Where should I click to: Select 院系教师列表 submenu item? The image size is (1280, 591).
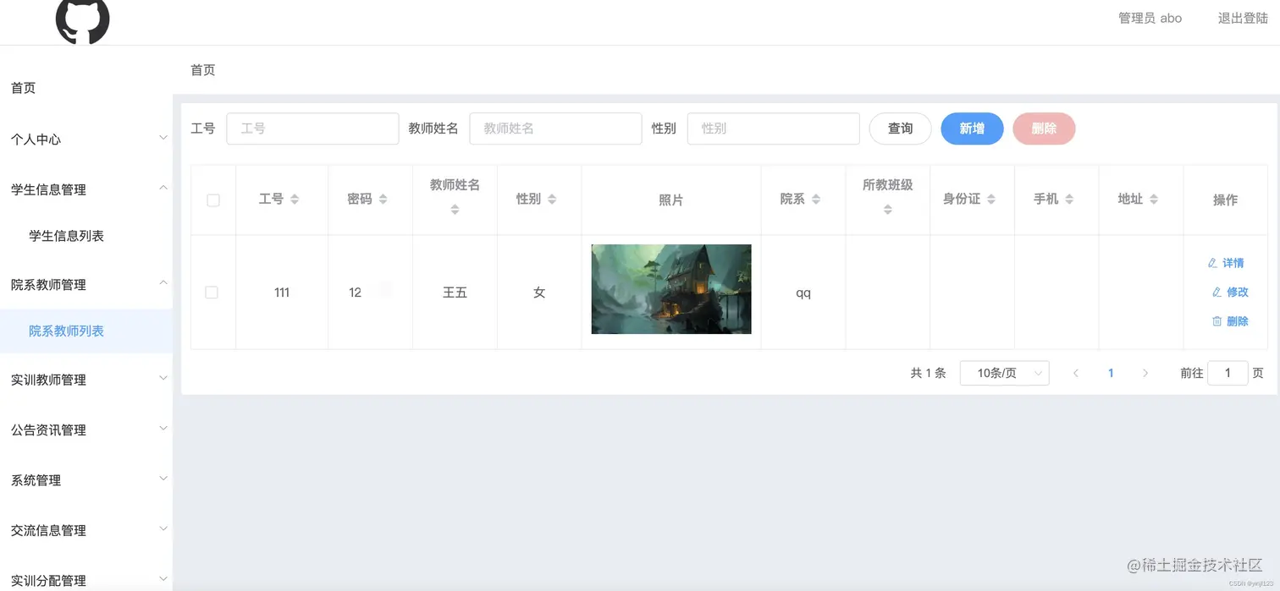click(86, 331)
